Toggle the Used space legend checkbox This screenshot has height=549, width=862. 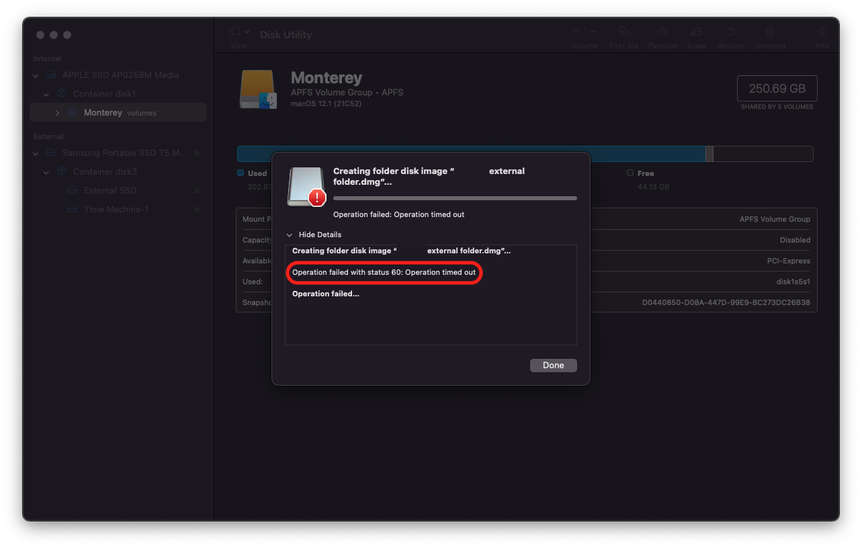tap(241, 173)
